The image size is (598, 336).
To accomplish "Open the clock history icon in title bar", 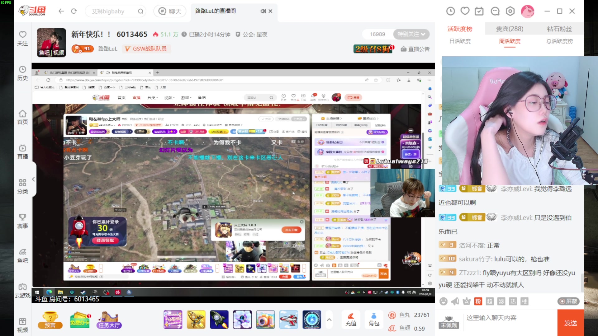I will [x=450, y=11].
